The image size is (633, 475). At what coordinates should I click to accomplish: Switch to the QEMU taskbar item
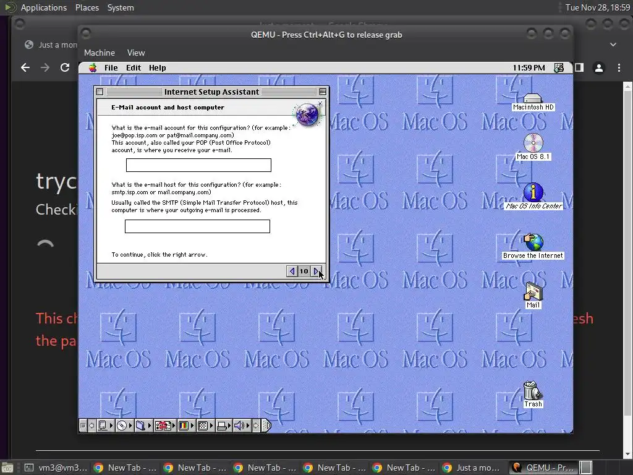543,468
